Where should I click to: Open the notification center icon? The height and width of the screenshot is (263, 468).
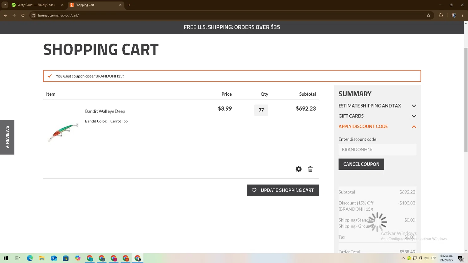(x=461, y=258)
